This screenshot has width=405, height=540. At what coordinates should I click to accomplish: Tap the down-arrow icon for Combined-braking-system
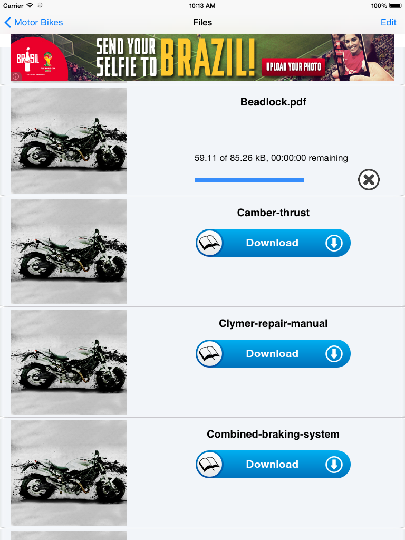[x=334, y=465]
